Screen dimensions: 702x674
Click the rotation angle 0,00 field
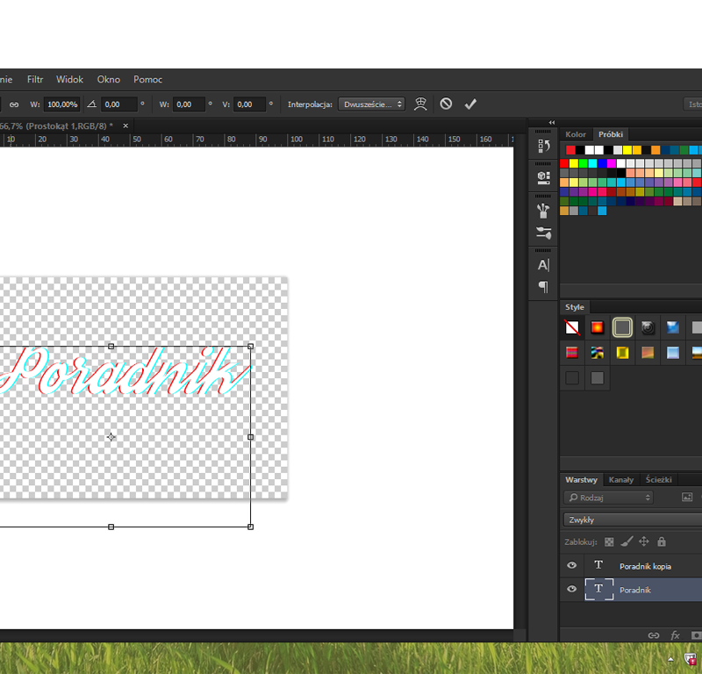(x=118, y=104)
